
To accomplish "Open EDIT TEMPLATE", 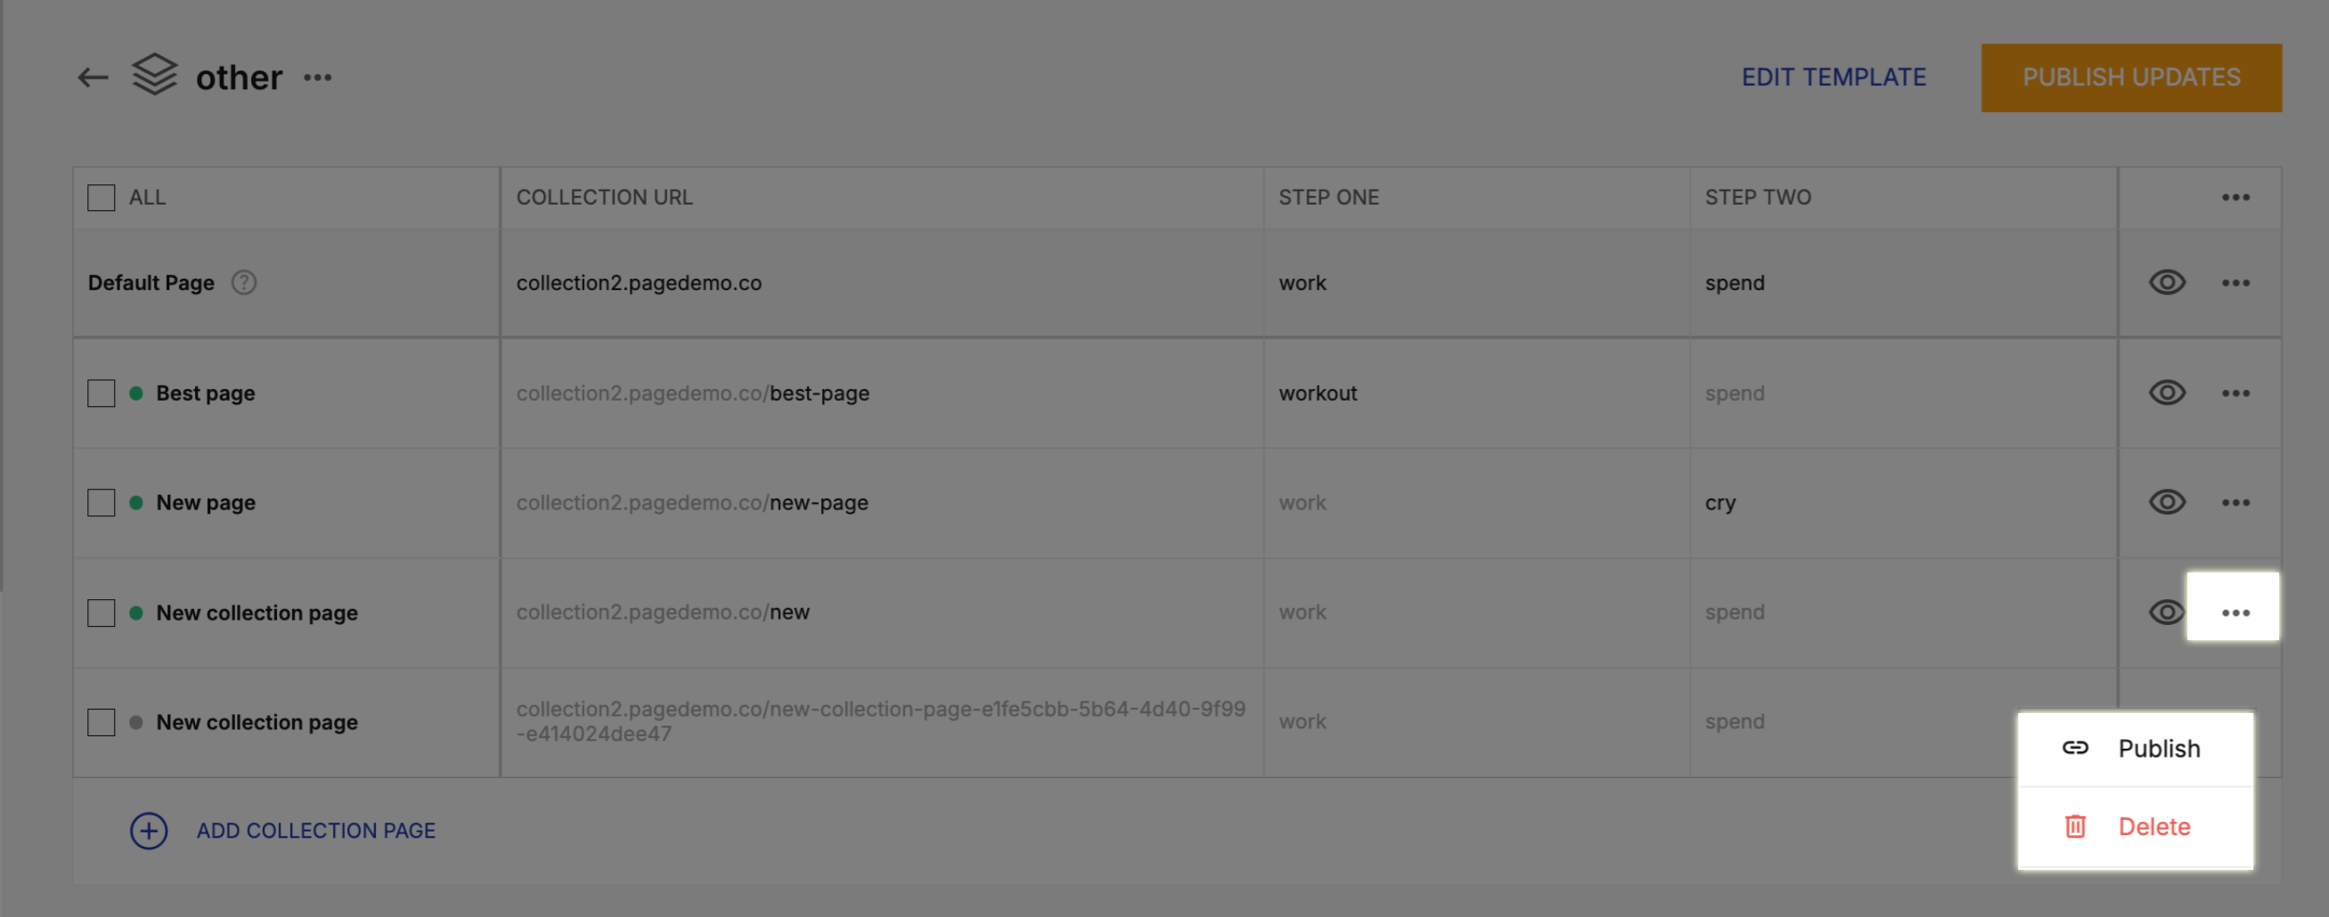I will (x=1834, y=77).
